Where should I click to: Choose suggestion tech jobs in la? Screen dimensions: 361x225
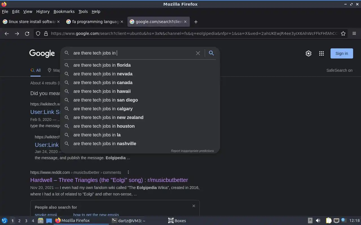click(x=140, y=135)
